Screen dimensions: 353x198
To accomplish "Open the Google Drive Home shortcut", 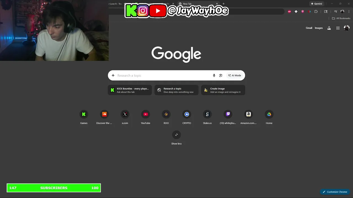I will click(x=269, y=117).
